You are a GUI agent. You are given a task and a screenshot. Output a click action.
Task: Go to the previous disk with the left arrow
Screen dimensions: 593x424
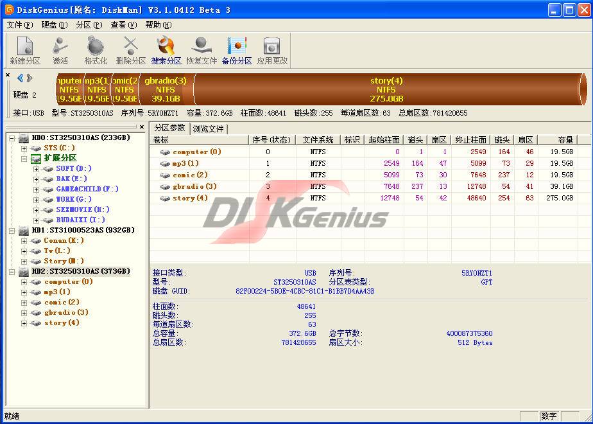(20, 78)
